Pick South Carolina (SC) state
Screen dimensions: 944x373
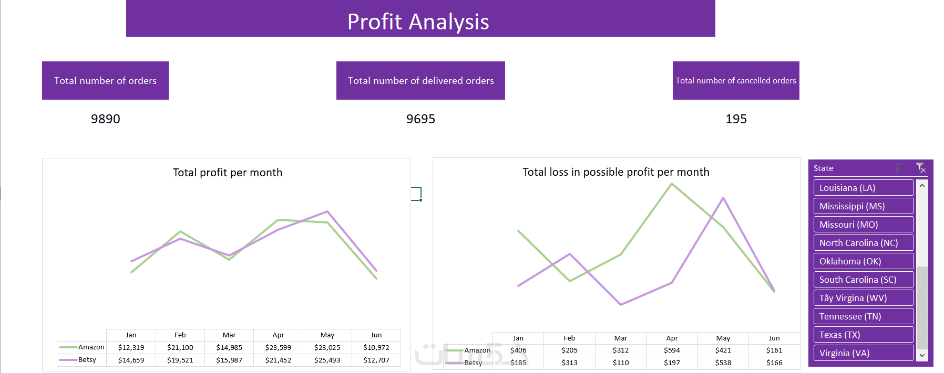click(863, 280)
